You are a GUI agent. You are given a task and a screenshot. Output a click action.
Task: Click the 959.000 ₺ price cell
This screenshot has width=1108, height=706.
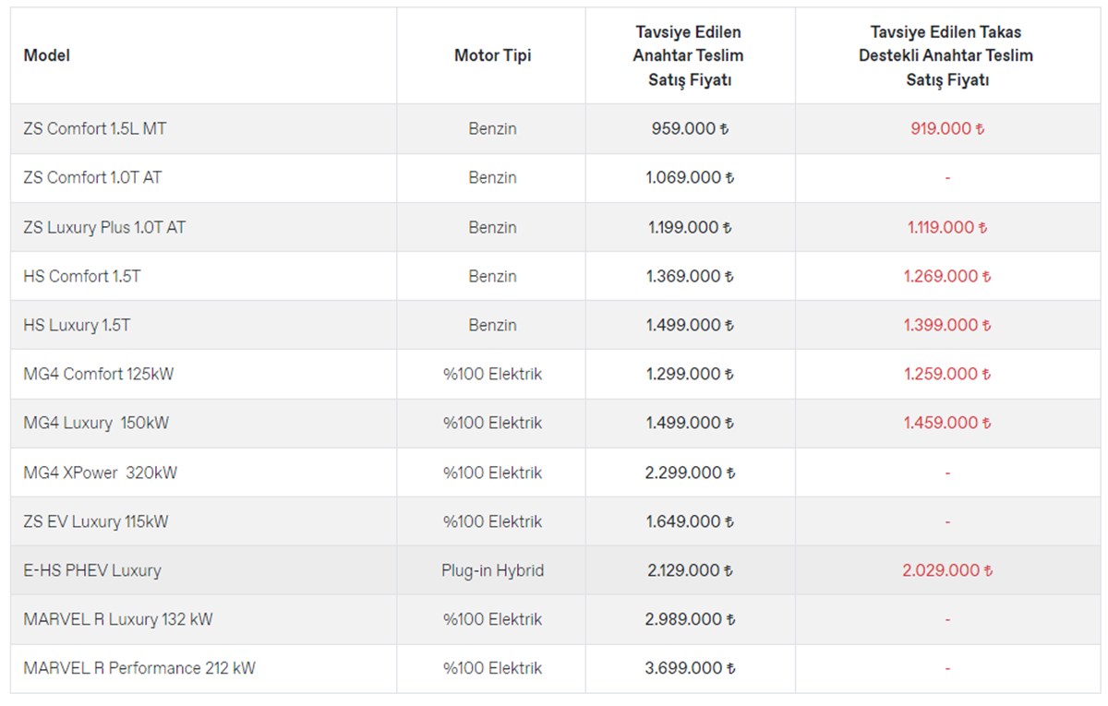point(689,129)
